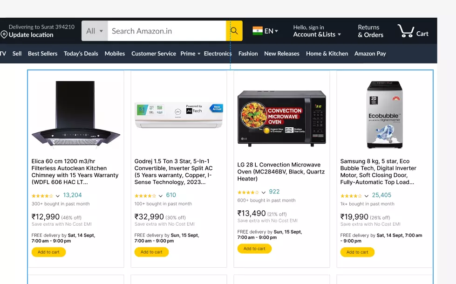This screenshot has width=456, height=284.
Task: Expand the Prime menu arrow
Action: point(199,54)
